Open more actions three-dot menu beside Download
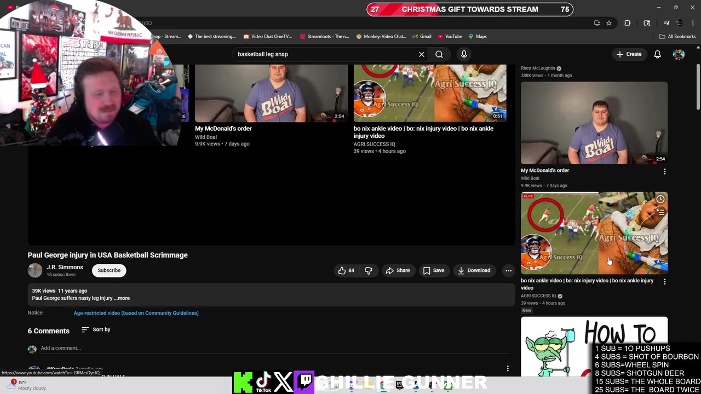Screen dimensions: 701x394 point(508,270)
